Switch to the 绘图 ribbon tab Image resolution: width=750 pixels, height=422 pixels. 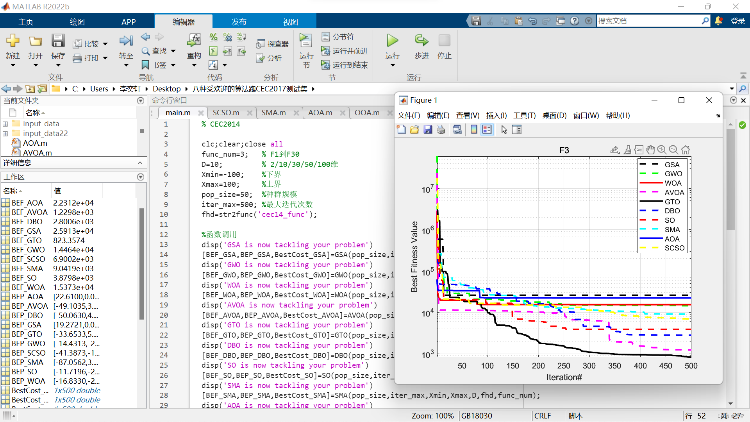pyautogui.click(x=77, y=22)
